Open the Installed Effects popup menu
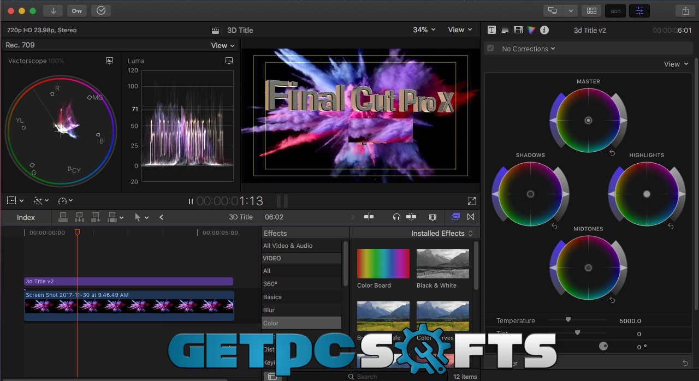Screen dimensions: 699x381 coord(442,233)
